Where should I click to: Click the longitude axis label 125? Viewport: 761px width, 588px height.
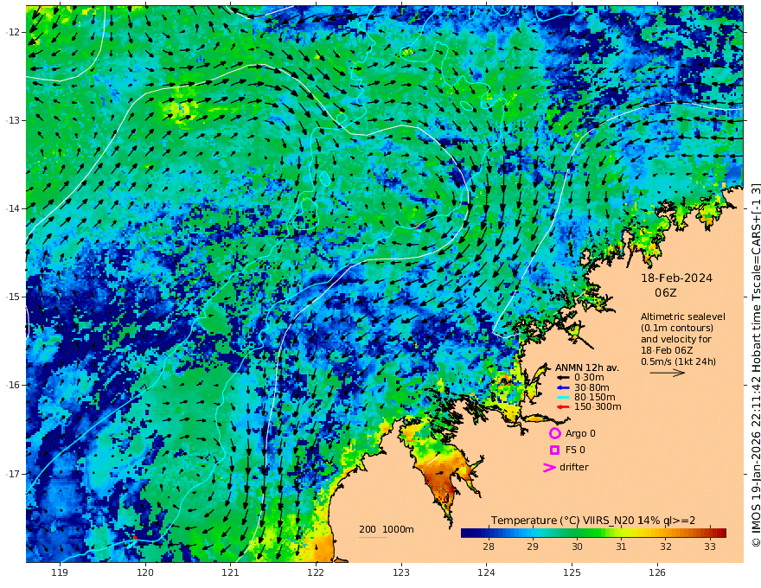(572, 572)
